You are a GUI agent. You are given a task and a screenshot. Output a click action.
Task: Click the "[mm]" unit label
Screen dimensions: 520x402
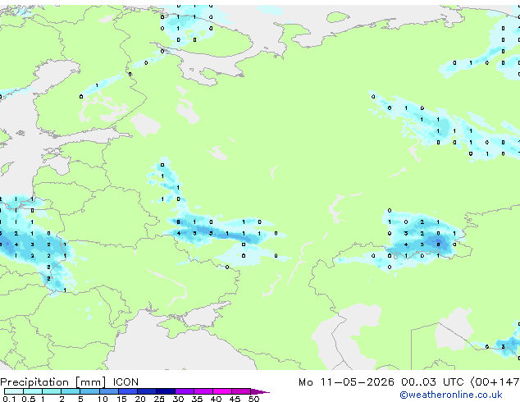pyautogui.click(x=90, y=382)
